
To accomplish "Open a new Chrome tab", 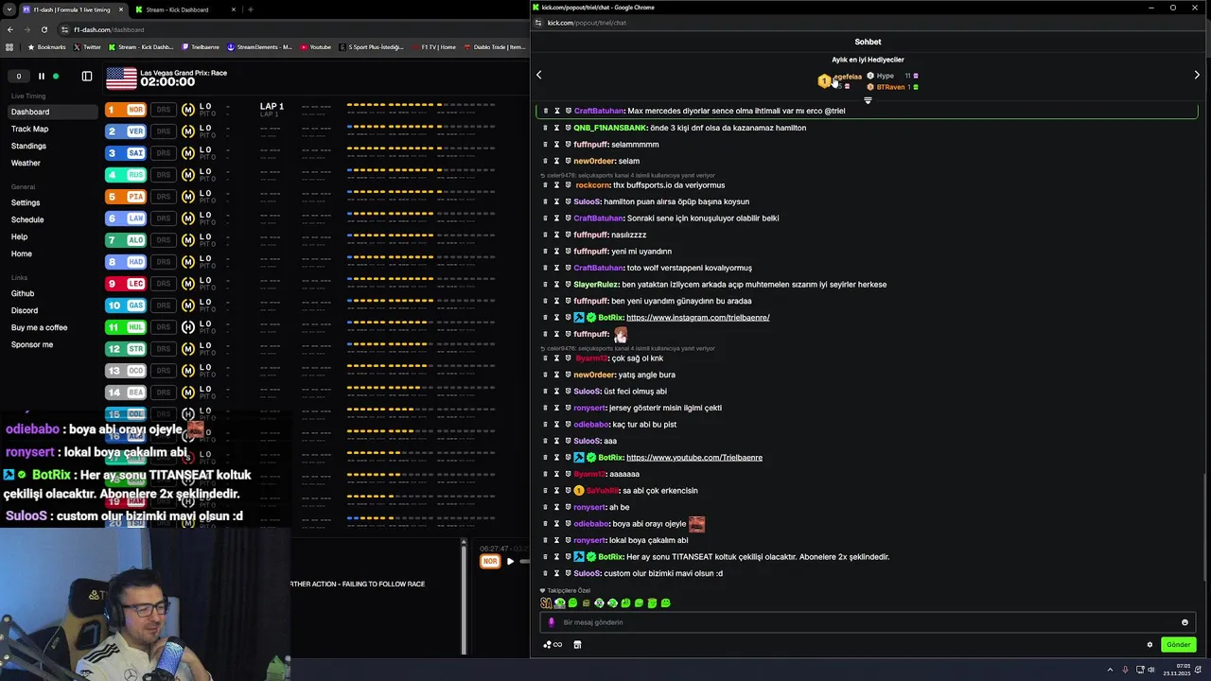I will [251, 9].
